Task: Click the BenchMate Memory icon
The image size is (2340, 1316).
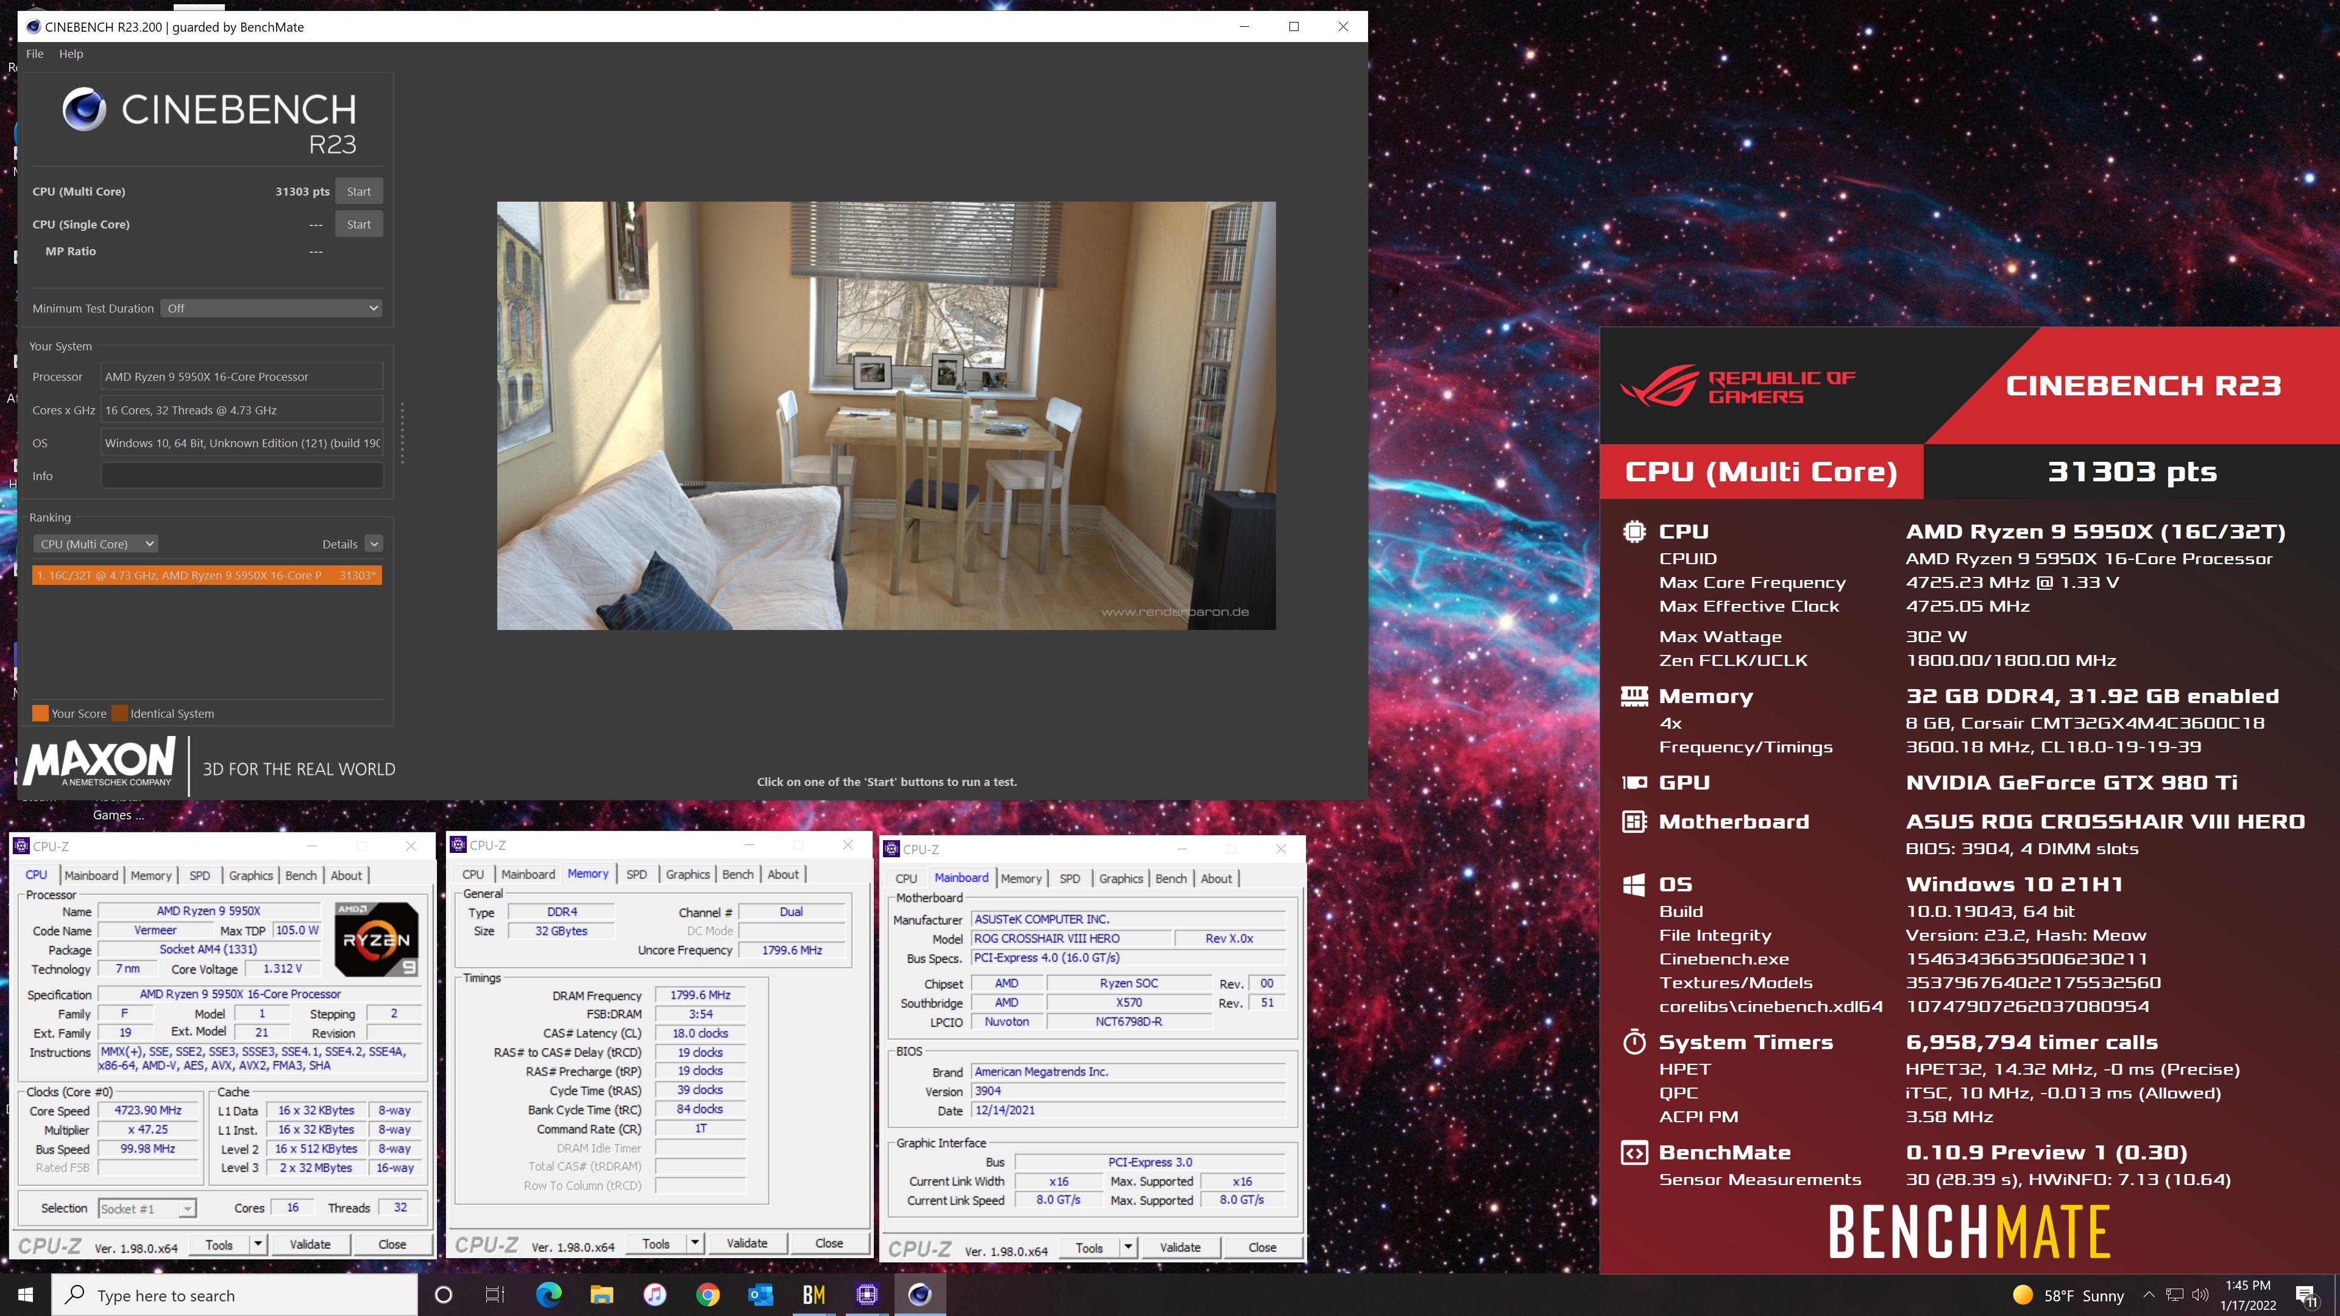Action: tap(1634, 696)
